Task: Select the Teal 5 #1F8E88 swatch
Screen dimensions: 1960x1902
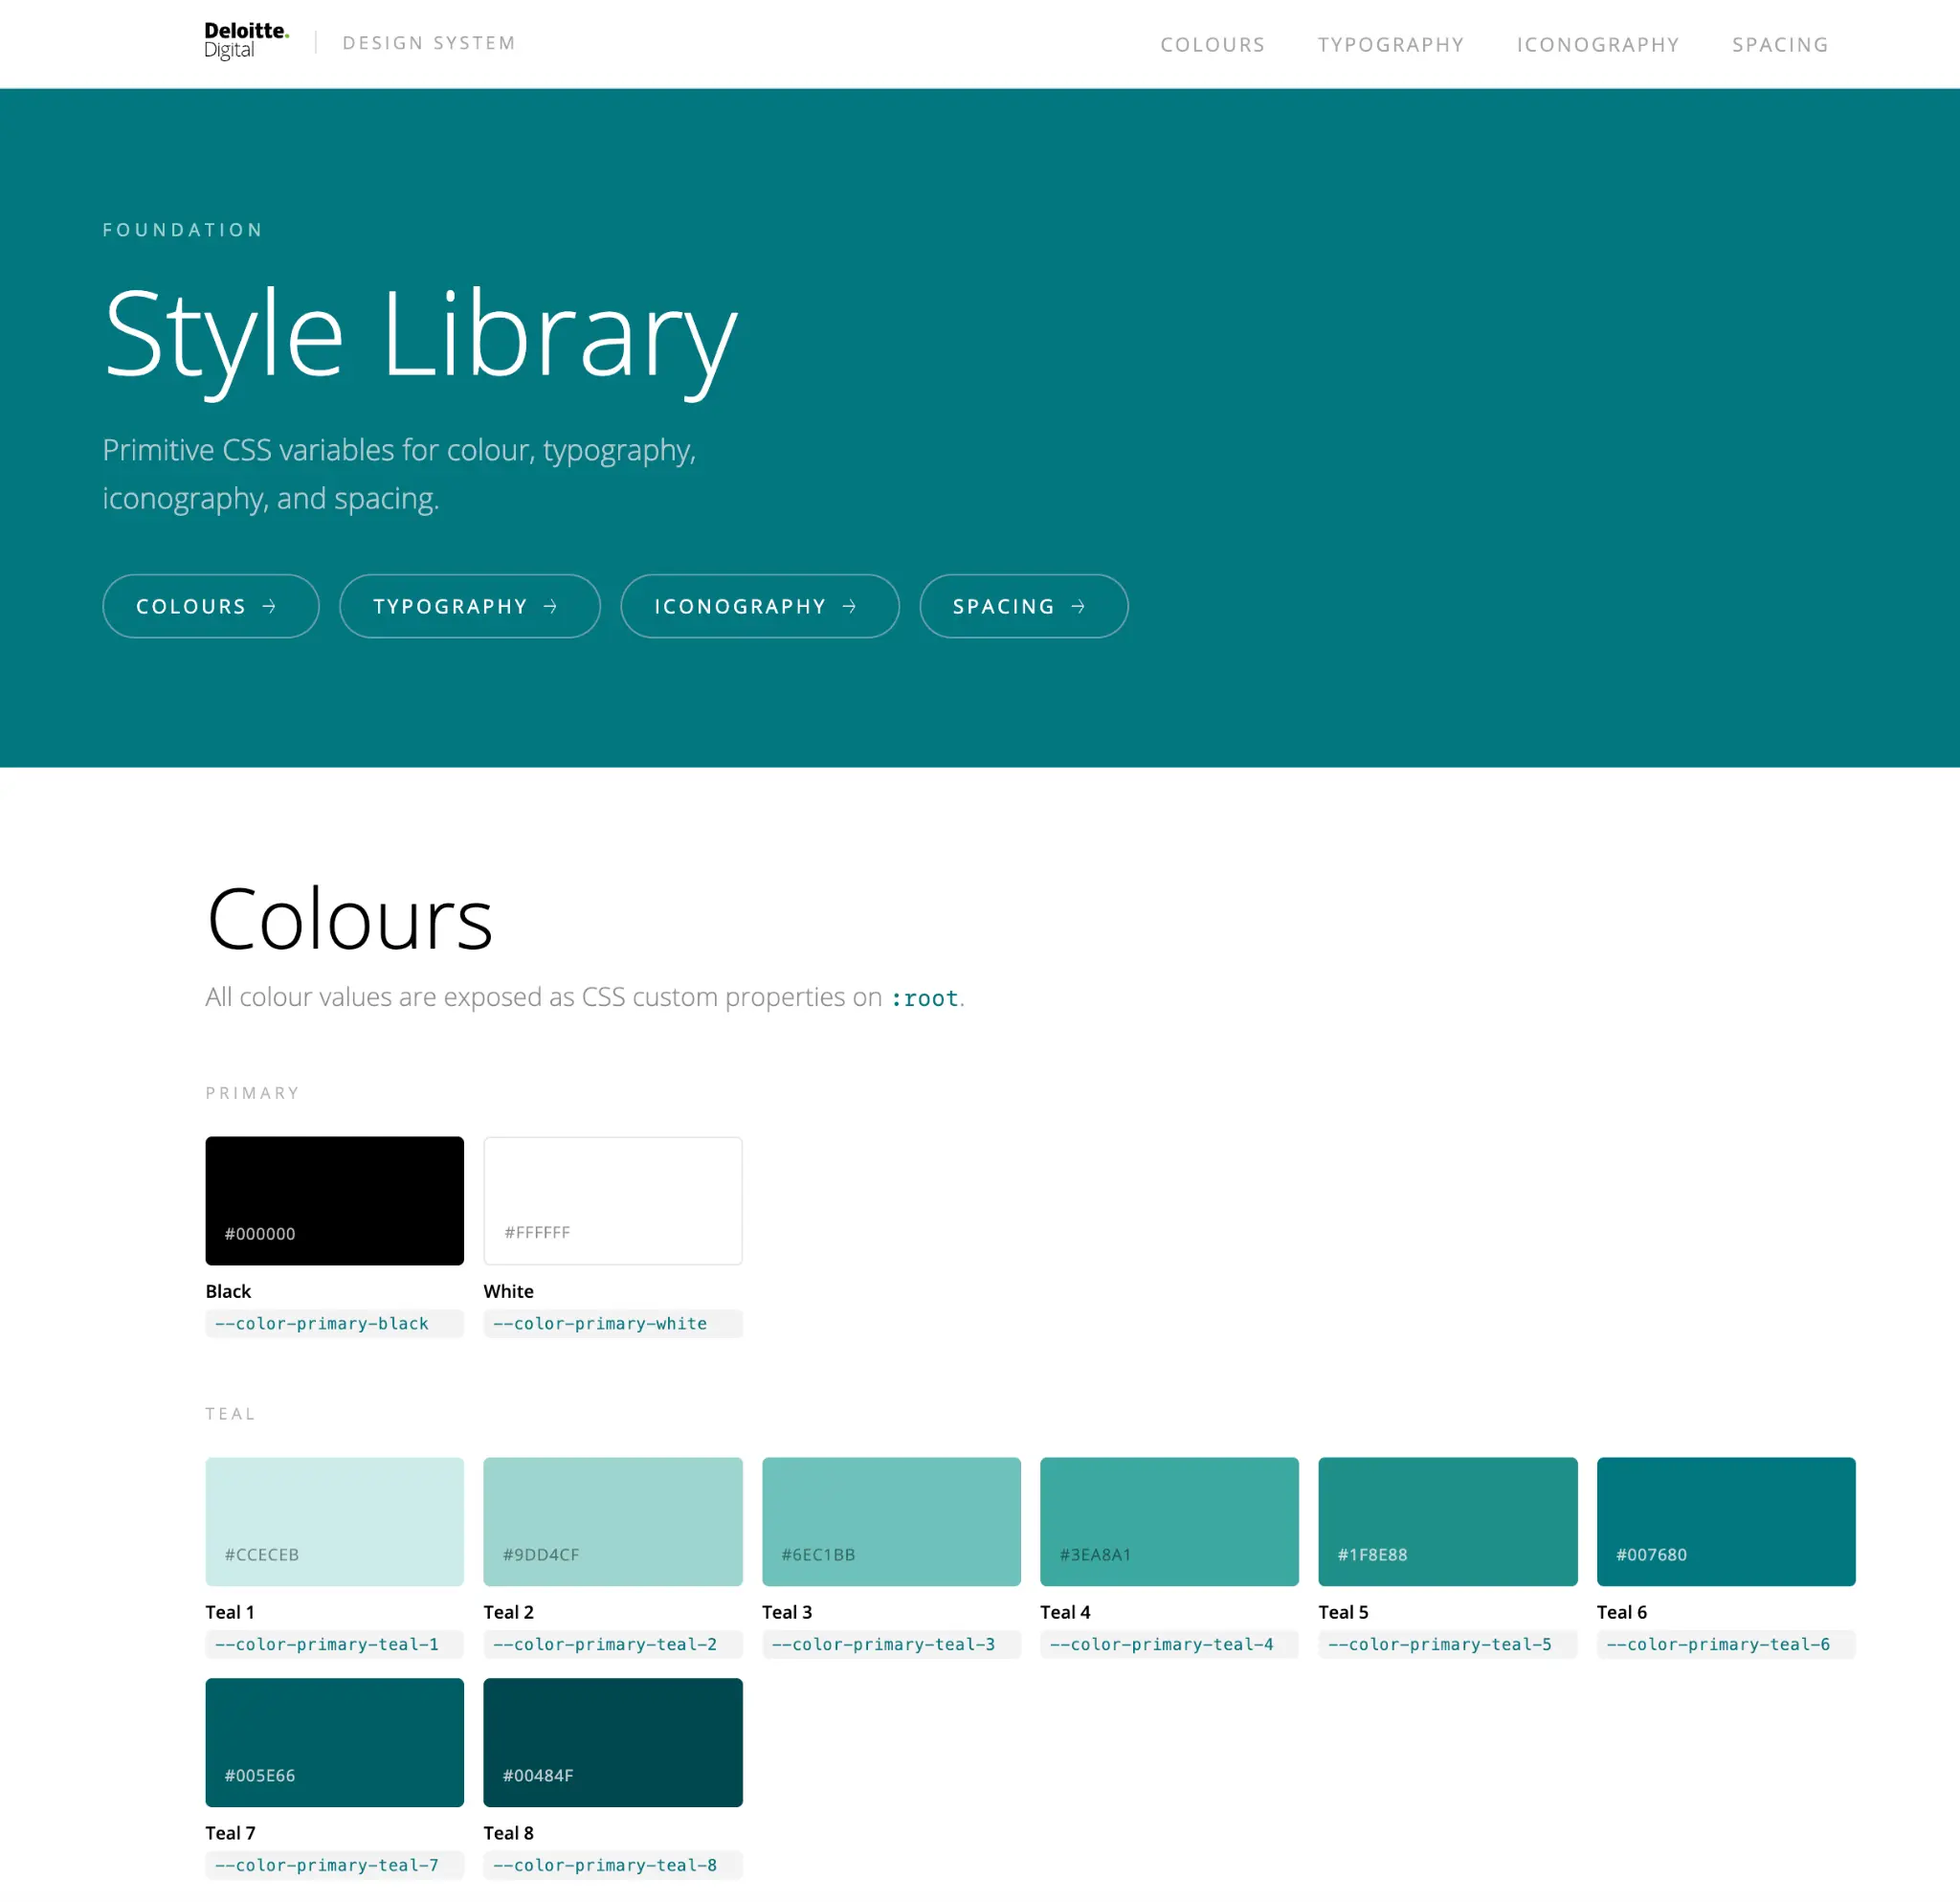Action: (1447, 1521)
